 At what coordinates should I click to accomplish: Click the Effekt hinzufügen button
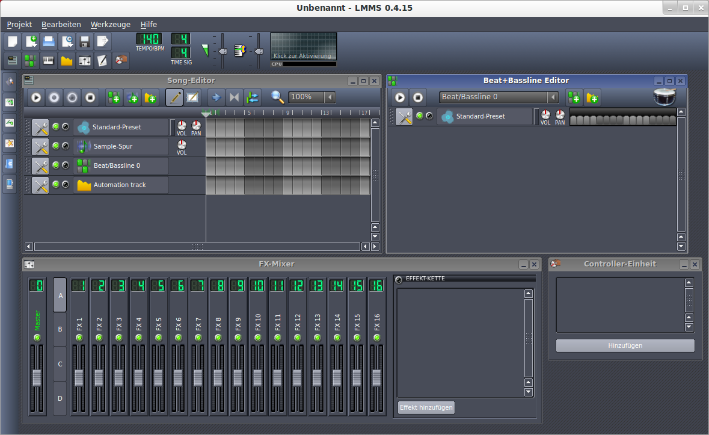coord(426,407)
